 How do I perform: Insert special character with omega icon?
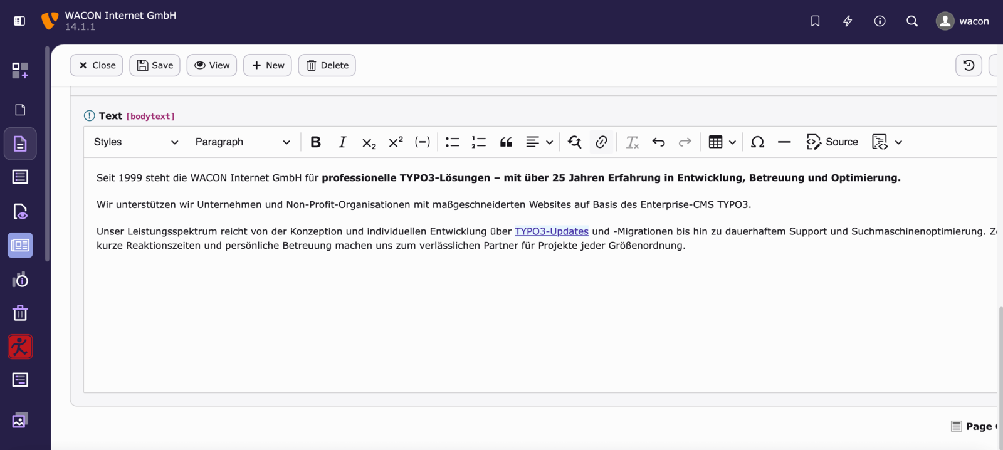757,142
